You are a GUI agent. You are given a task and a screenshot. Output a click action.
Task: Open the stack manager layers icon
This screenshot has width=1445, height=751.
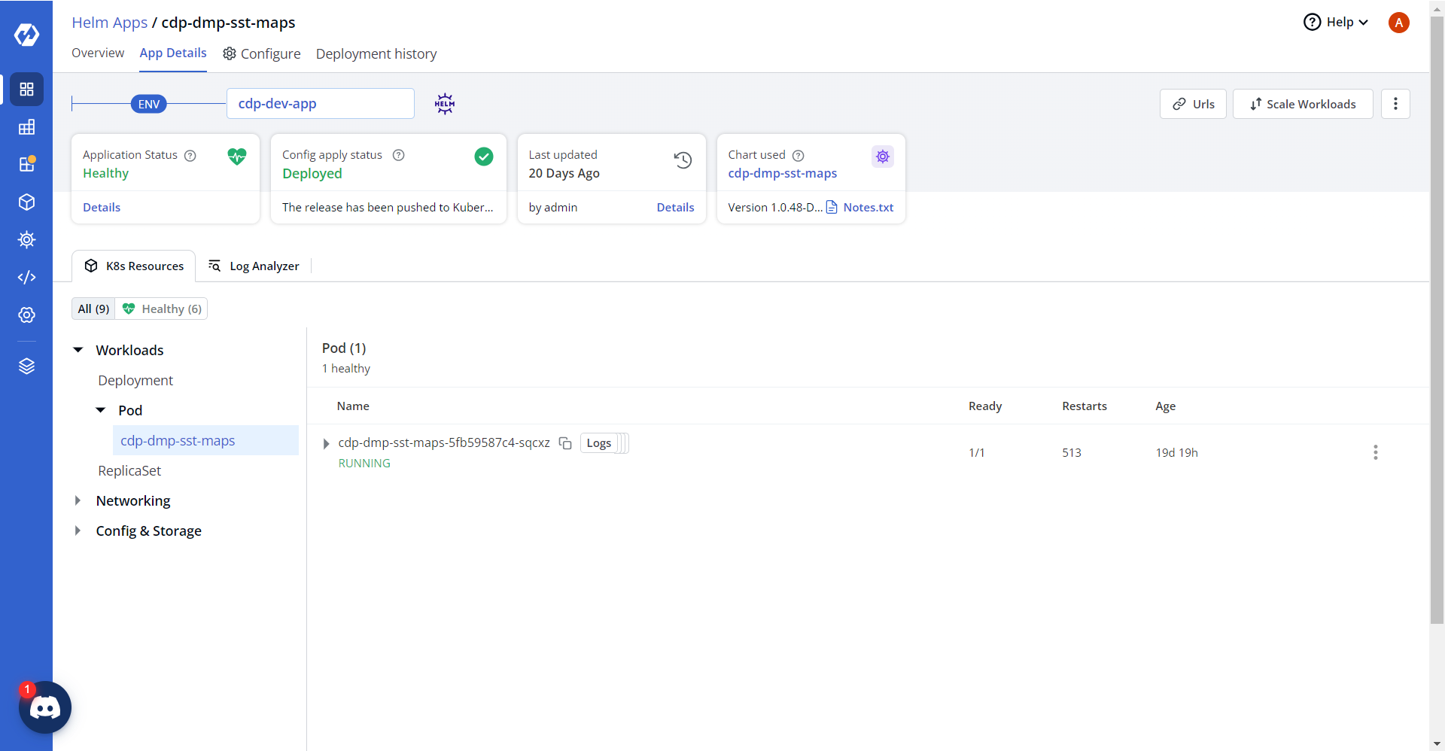[x=26, y=366]
